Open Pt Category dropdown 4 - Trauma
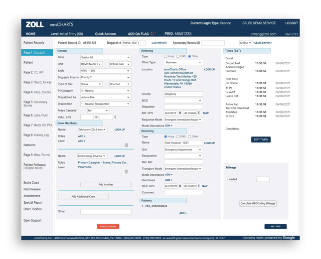The width and height of the screenshot is (321, 259). click(x=106, y=91)
